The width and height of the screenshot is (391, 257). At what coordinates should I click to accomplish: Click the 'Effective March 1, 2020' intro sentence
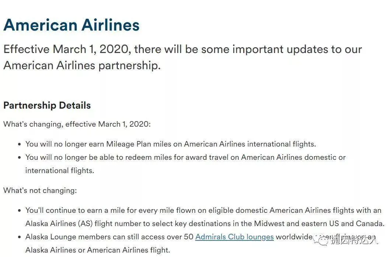pyautogui.click(x=182, y=57)
